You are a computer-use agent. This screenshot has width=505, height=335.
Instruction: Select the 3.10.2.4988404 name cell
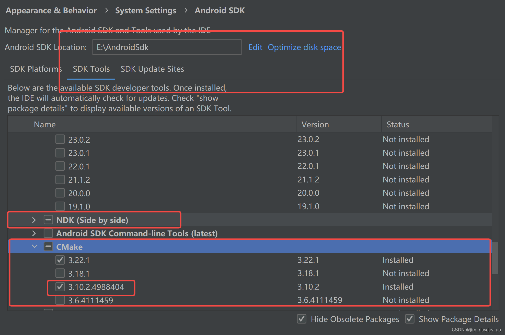[96, 287]
